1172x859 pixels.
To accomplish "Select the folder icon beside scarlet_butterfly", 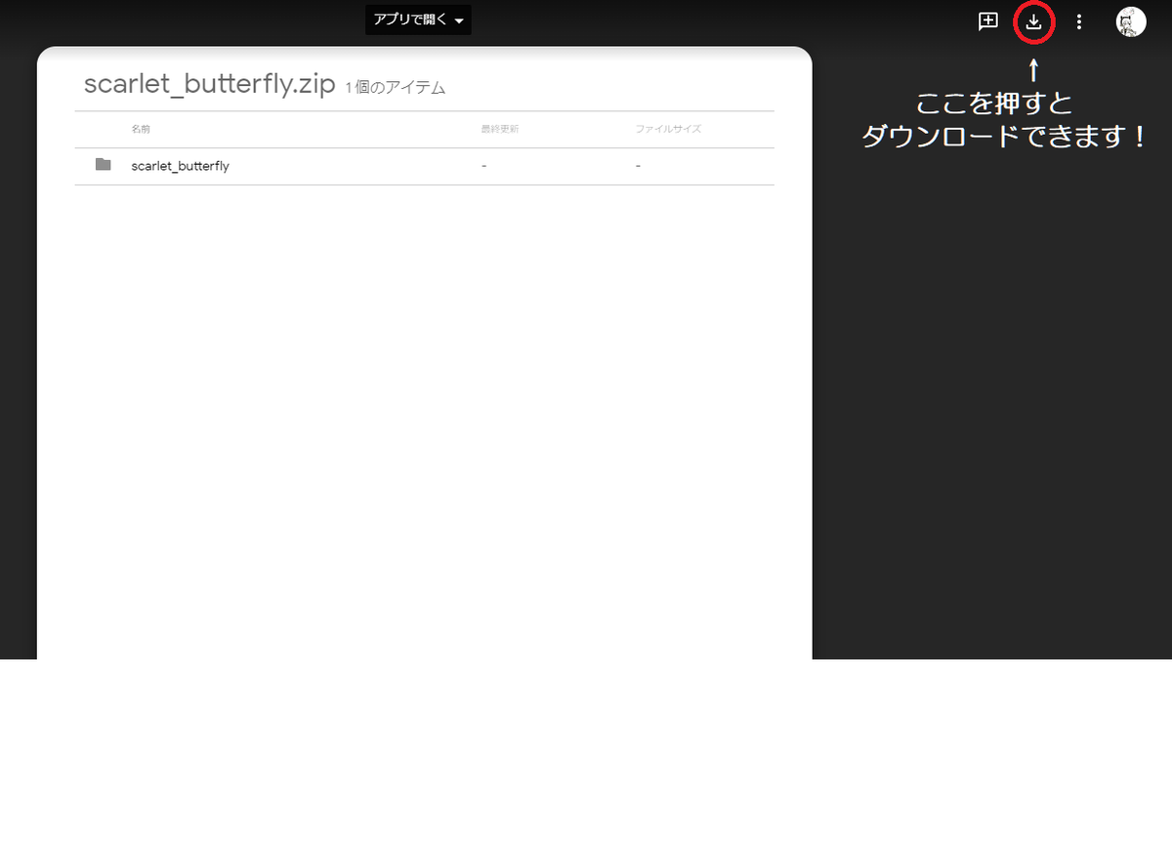I will tap(103, 165).
